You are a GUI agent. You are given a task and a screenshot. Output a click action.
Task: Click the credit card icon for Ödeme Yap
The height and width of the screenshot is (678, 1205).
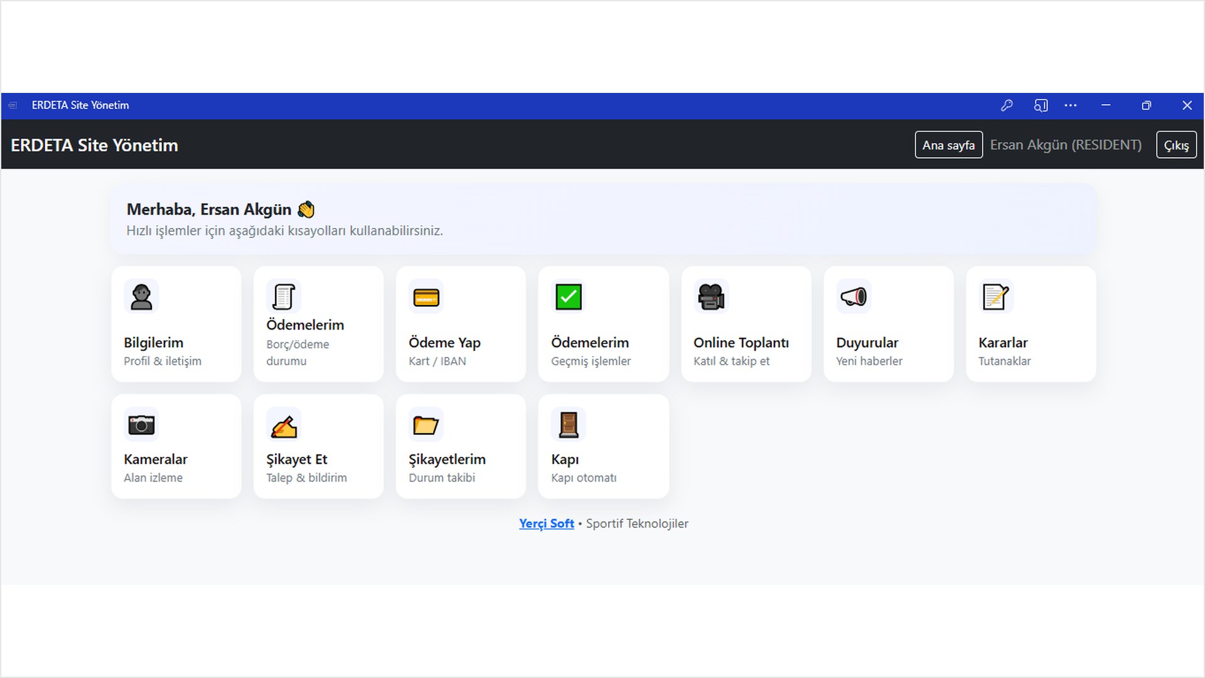(x=426, y=297)
